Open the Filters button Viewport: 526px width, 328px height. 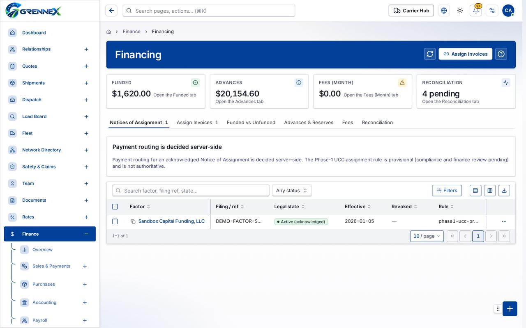pyautogui.click(x=447, y=190)
